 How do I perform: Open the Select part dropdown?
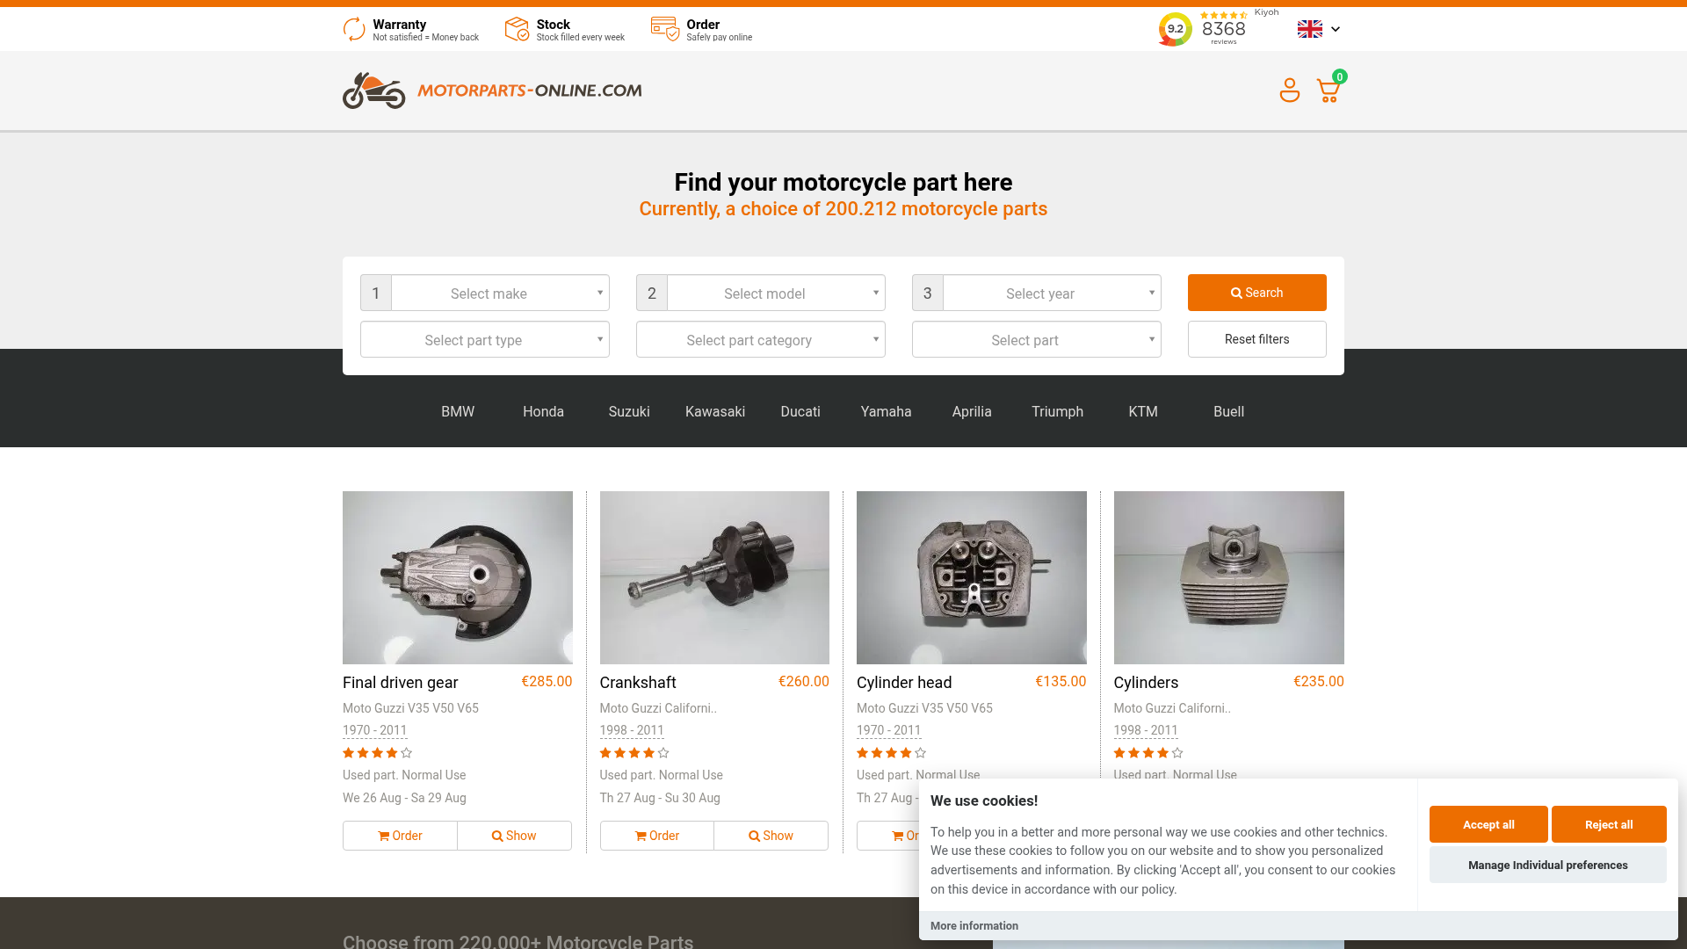tap(1037, 339)
